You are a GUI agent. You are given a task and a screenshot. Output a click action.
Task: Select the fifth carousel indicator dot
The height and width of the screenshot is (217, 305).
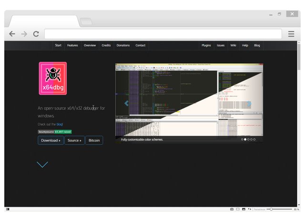point(254,139)
